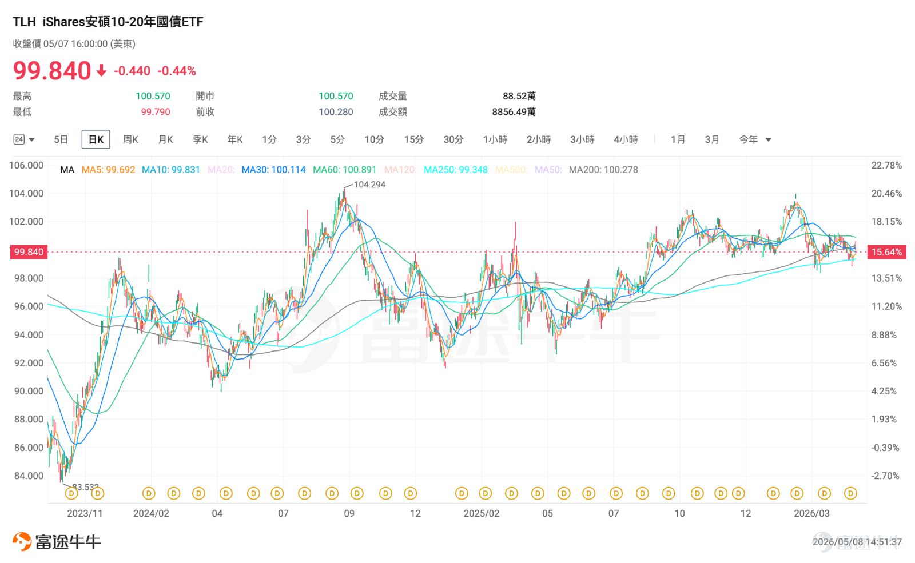
Task: Switch to the 30分 interval
Action: (x=453, y=139)
